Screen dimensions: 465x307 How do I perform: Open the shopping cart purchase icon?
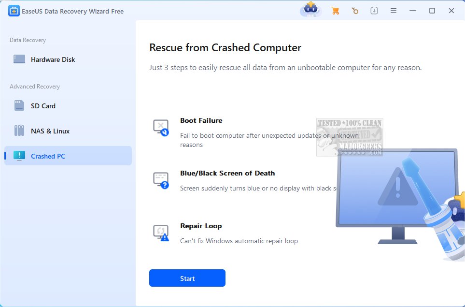click(335, 11)
